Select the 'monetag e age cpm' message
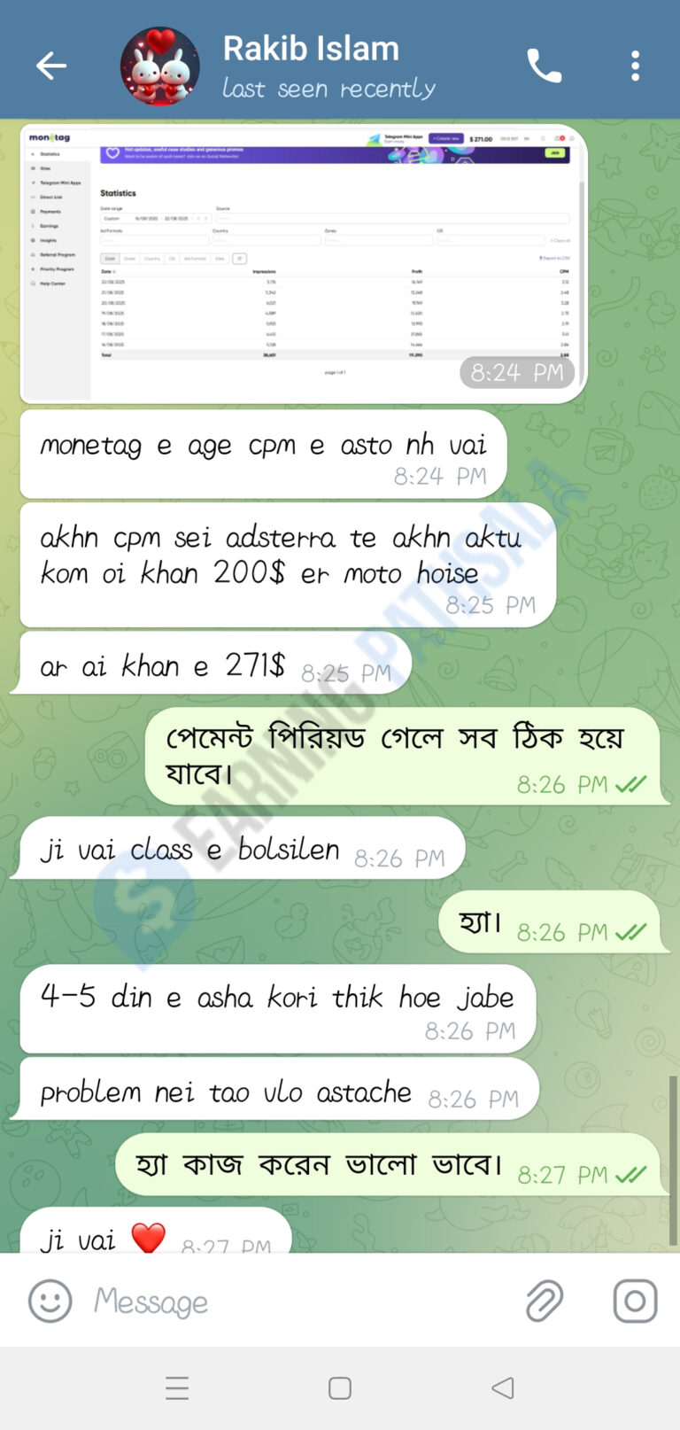The image size is (680, 1430). (263, 455)
